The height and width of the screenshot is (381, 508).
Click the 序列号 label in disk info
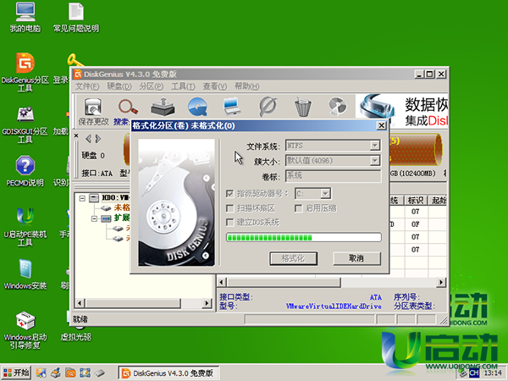[x=406, y=297]
